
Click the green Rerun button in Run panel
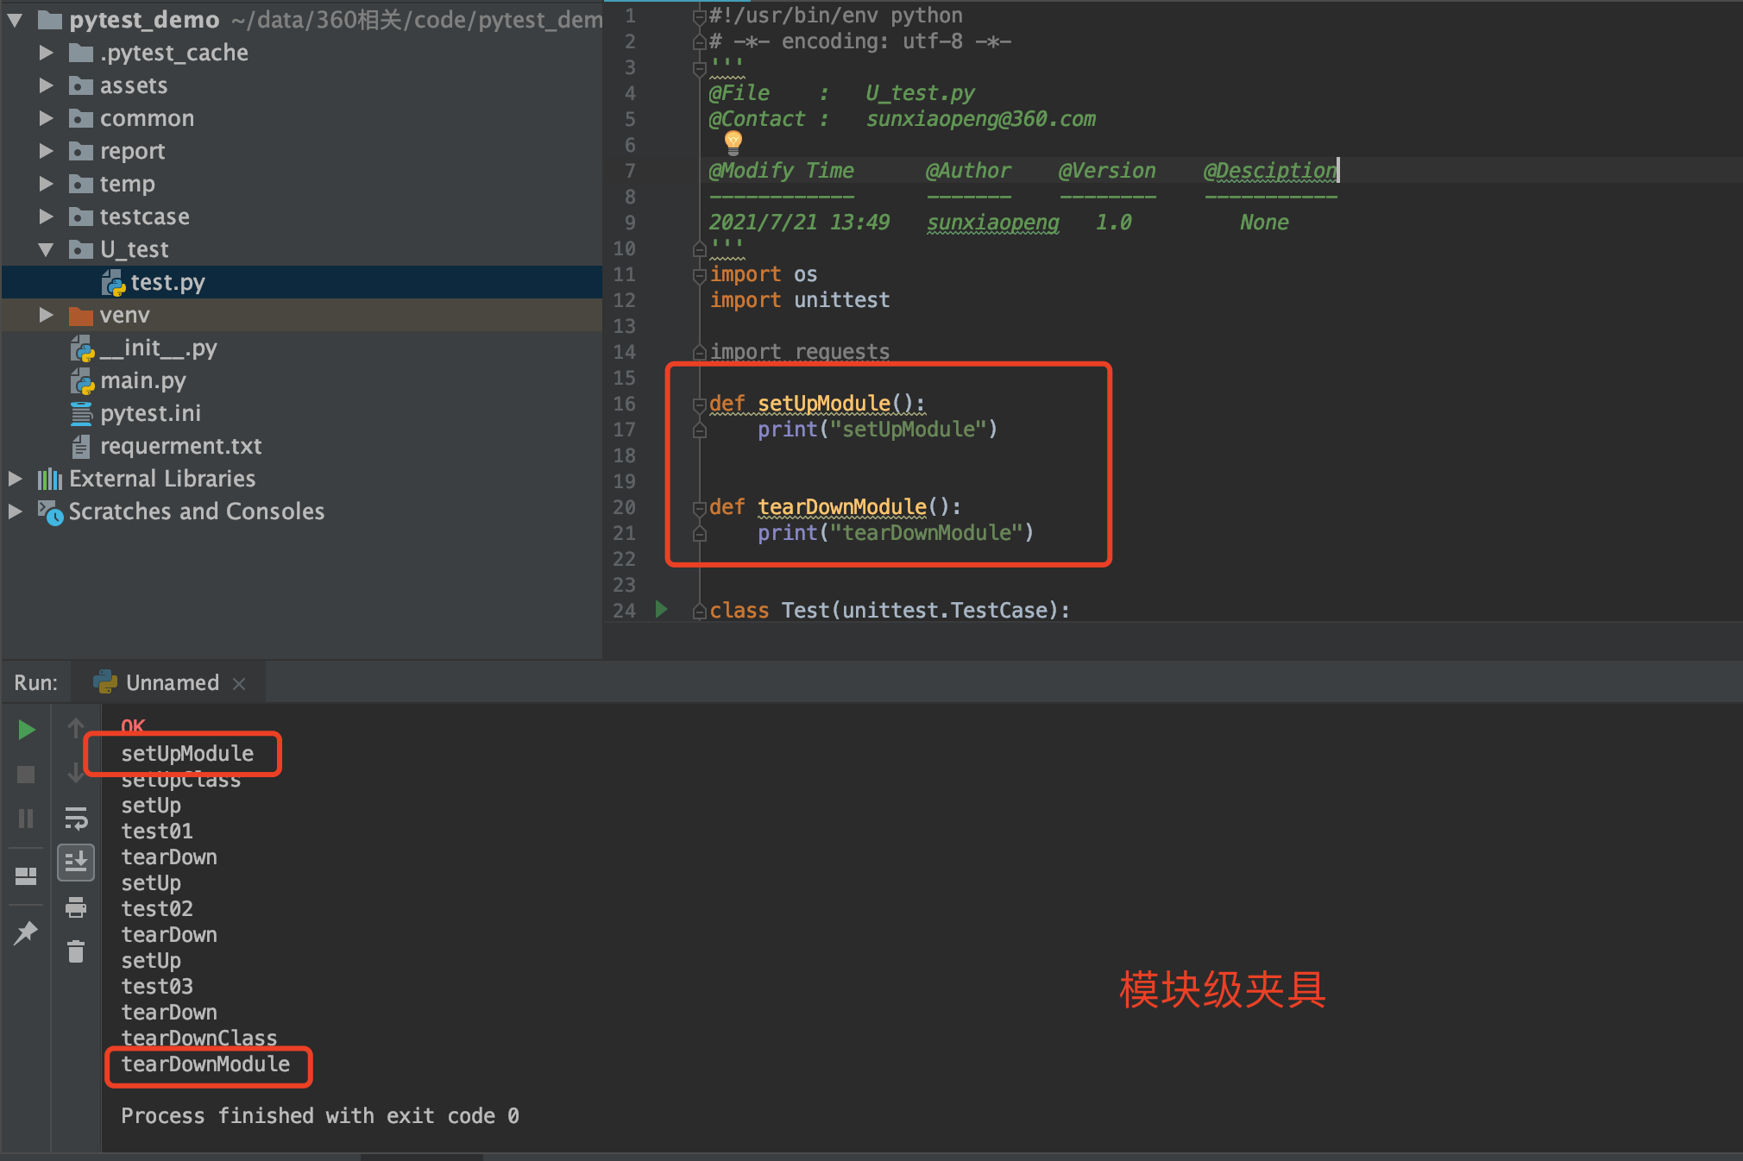[x=26, y=730]
